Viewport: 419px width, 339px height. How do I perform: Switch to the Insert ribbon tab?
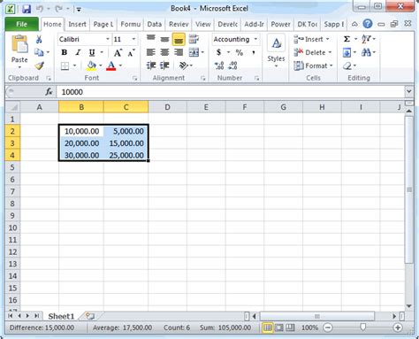tap(77, 24)
